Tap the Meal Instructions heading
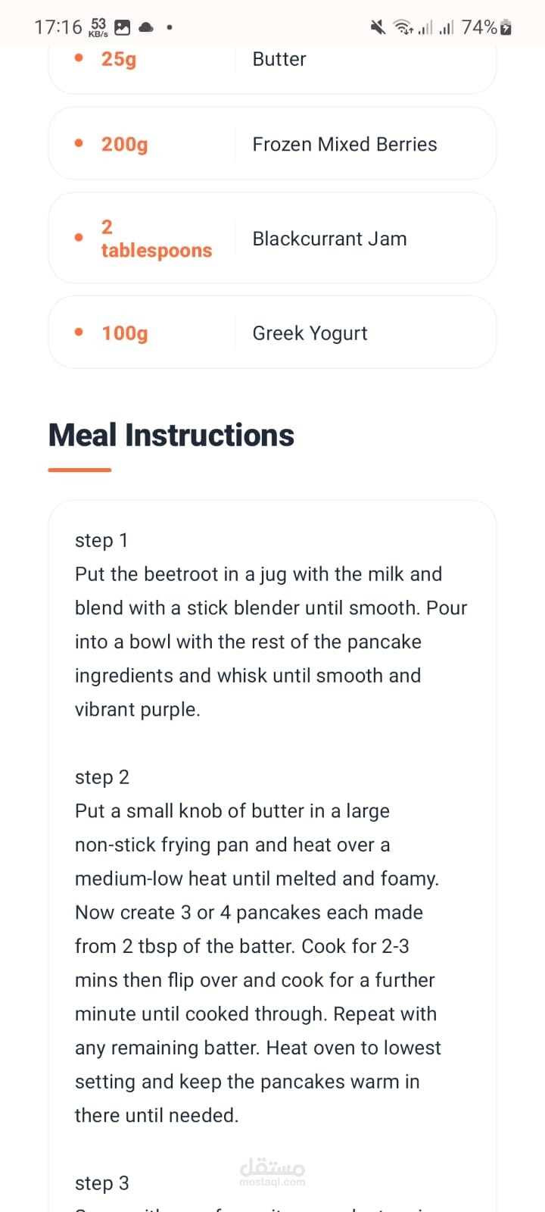545x1212 pixels. click(171, 436)
